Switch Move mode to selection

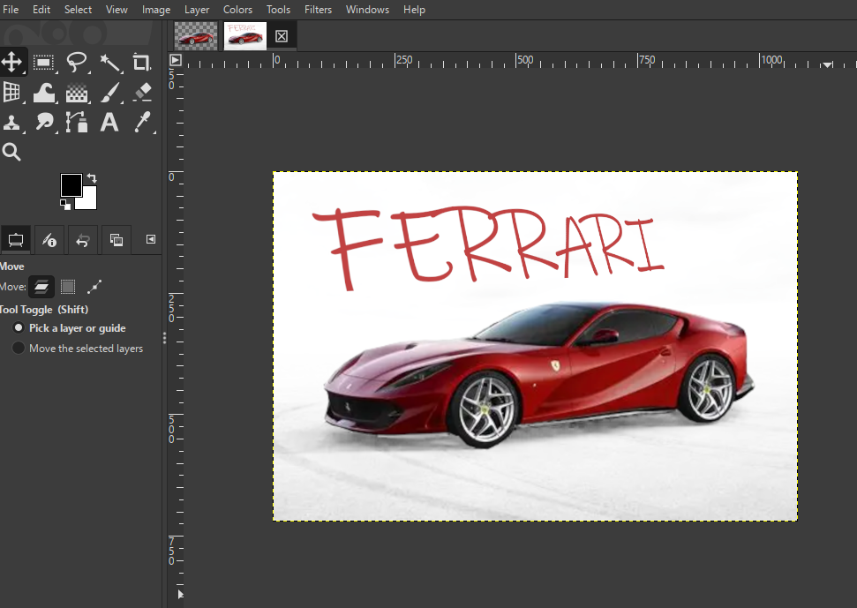coord(67,286)
